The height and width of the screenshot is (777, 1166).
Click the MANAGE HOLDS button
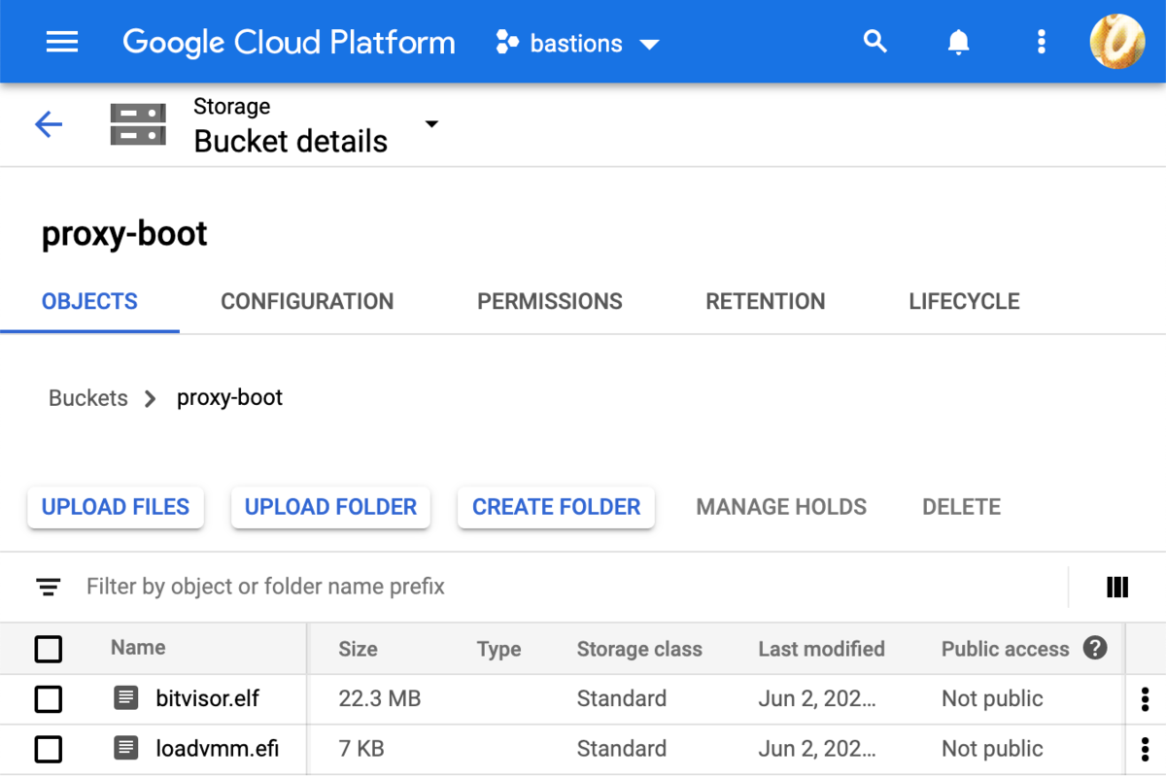781,507
